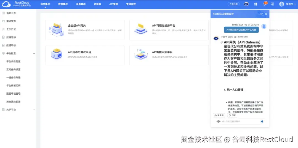Switch to the 消息集成 top menu
298x148 pixels.
click(x=81, y=4)
